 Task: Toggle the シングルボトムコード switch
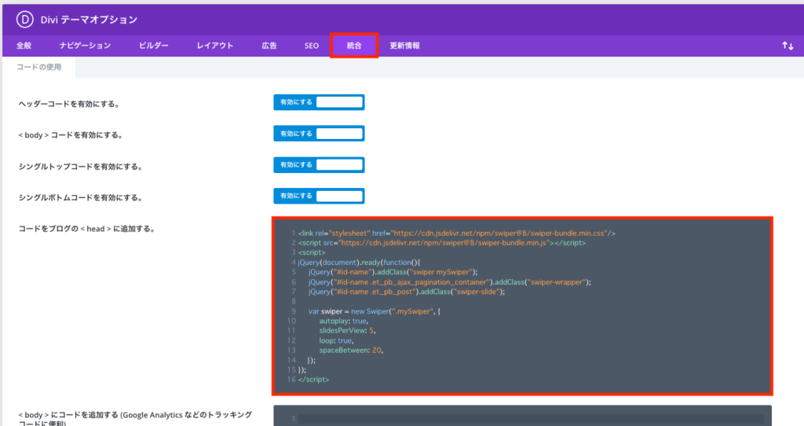tap(319, 196)
